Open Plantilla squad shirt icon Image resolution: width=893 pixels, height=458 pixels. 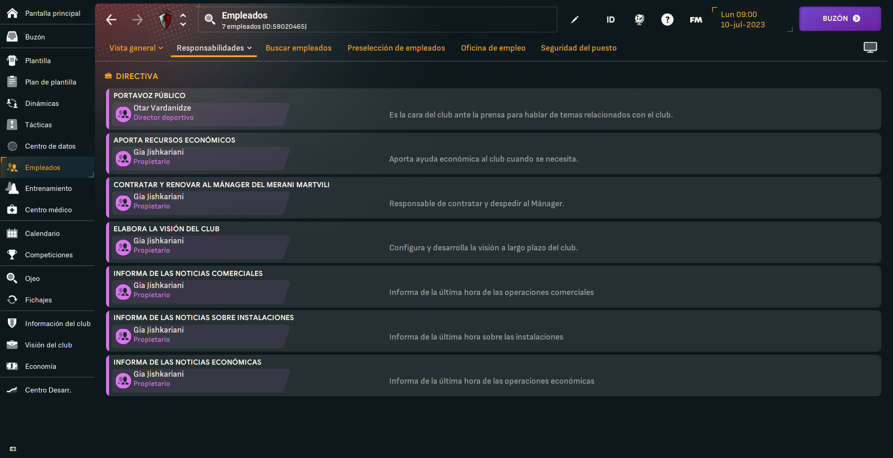pos(13,60)
